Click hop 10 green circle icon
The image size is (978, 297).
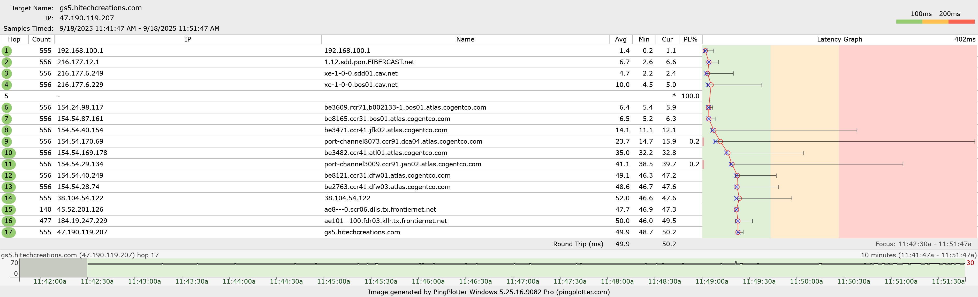coord(8,153)
